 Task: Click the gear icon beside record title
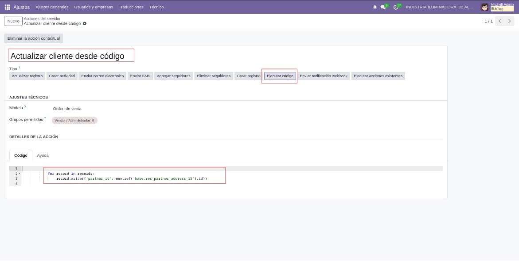click(85, 23)
